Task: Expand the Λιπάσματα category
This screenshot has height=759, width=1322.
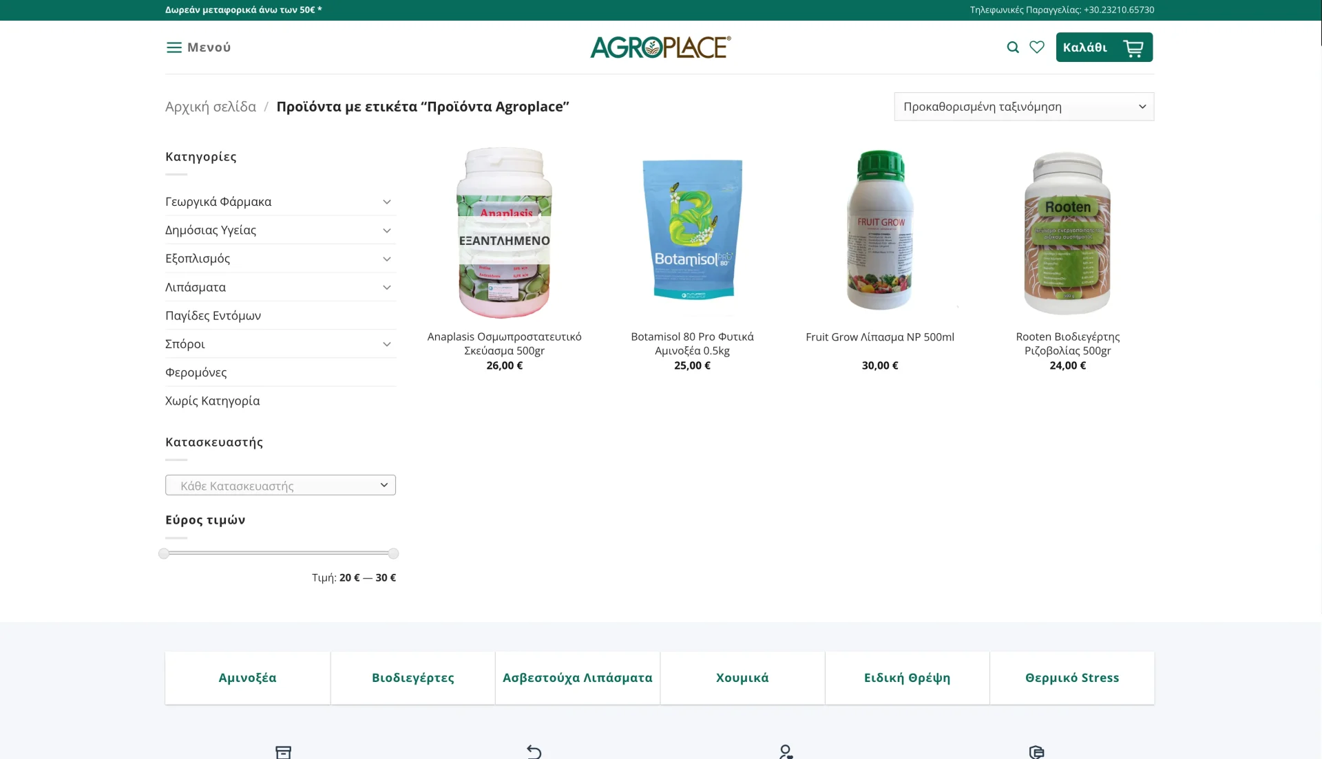Action: [387, 287]
